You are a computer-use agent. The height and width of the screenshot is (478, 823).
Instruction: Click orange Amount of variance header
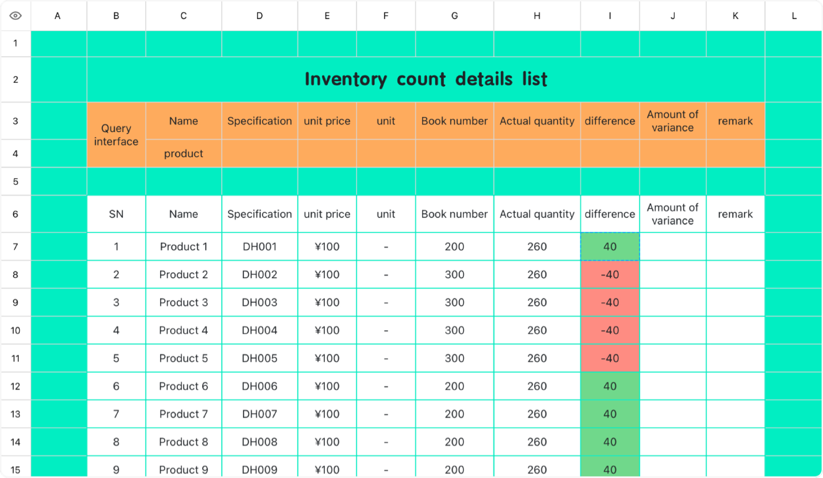673,121
